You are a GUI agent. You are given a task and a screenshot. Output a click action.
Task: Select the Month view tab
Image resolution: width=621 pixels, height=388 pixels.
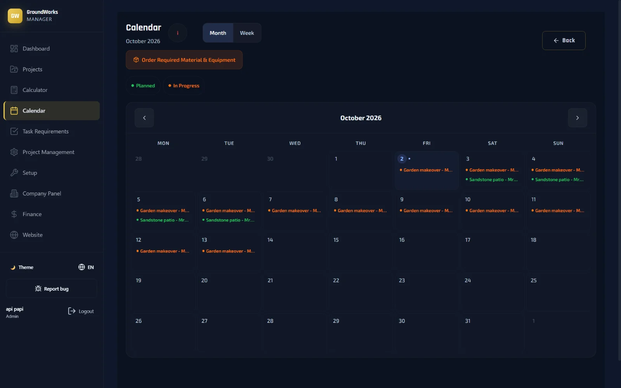pos(218,33)
